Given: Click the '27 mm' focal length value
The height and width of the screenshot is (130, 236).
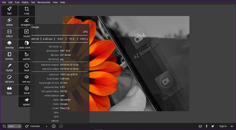Looking at the screenshot, I should point(64,83).
